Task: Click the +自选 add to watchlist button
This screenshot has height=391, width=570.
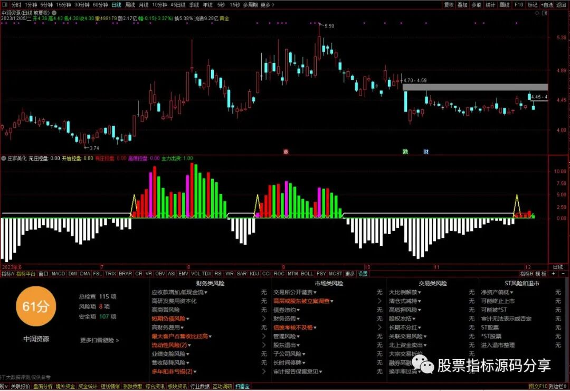Action: pyautogui.click(x=547, y=5)
